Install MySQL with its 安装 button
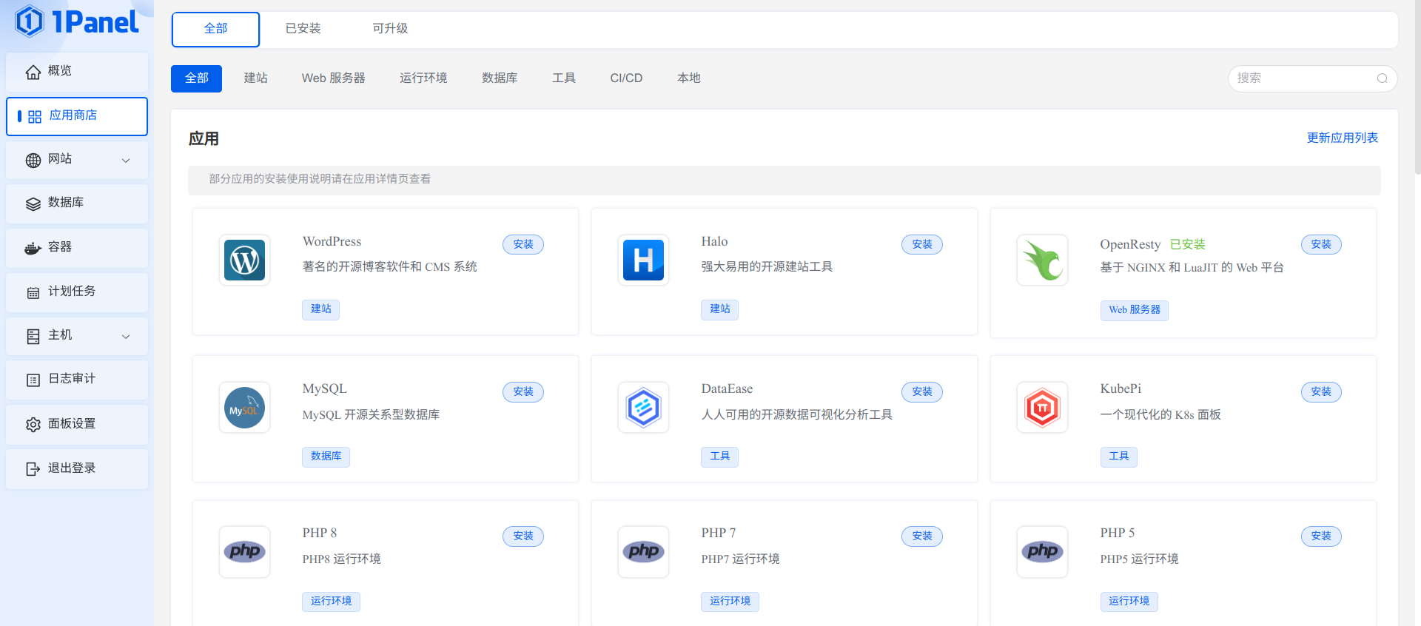 [x=523, y=392]
